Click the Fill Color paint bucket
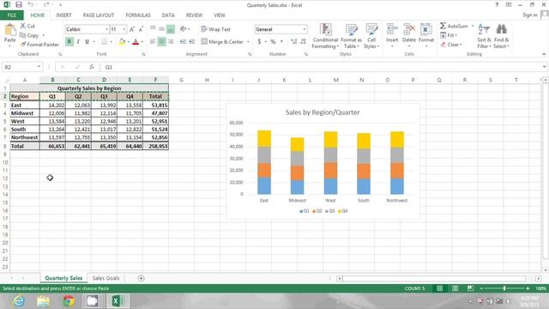 pyautogui.click(x=122, y=42)
